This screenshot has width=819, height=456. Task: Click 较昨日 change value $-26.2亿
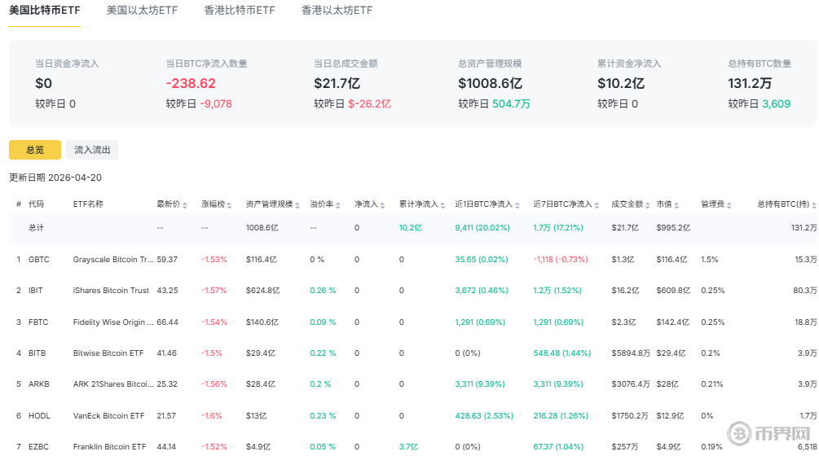pyautogui.click(x=369, y=104)
